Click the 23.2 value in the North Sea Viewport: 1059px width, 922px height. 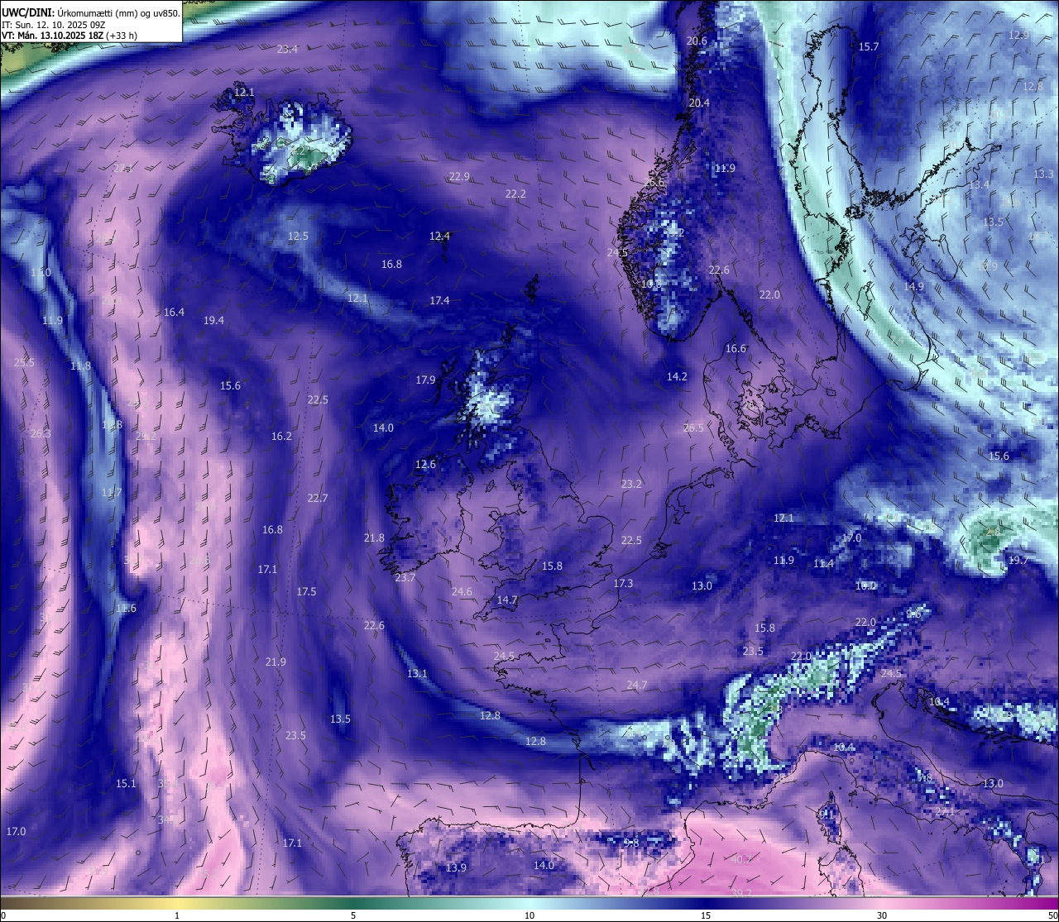tap(631, 485)
